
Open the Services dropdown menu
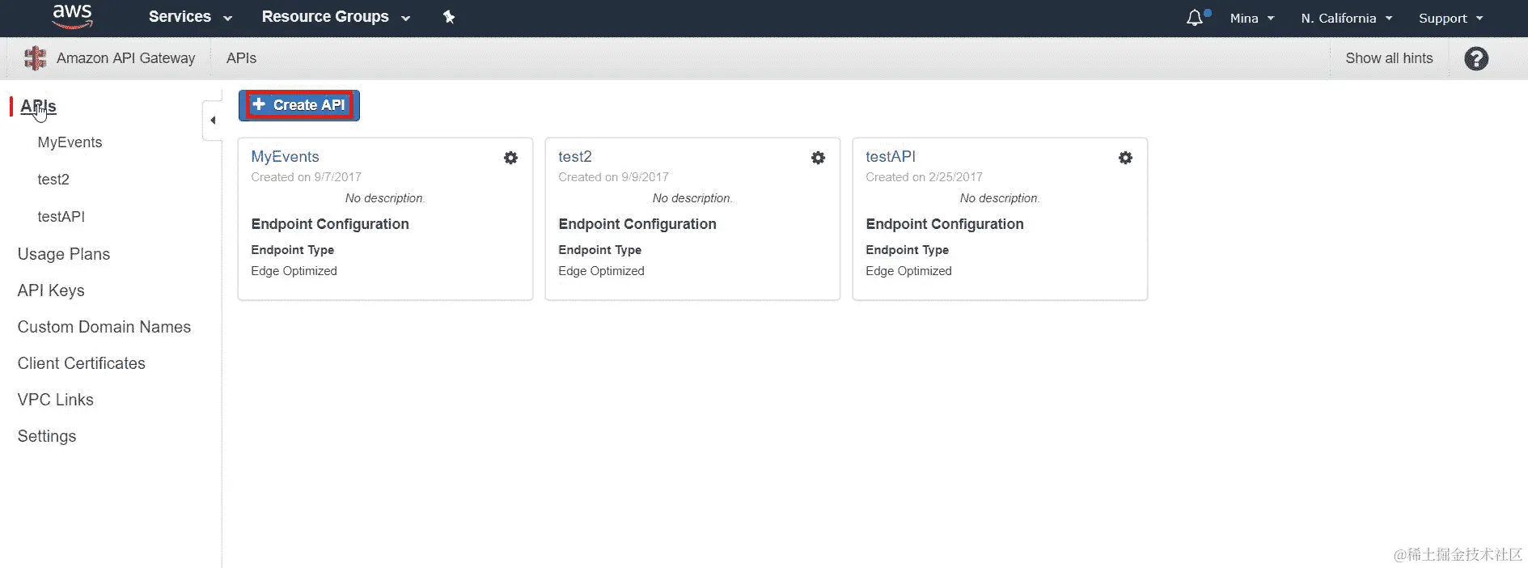[x=190, y=17]
